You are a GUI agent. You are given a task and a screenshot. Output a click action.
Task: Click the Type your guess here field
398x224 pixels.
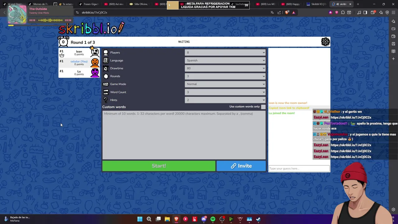299,169
